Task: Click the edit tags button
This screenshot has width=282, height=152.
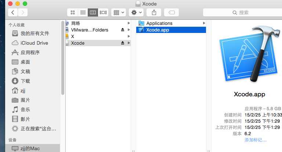Action: tap(171, 12)
